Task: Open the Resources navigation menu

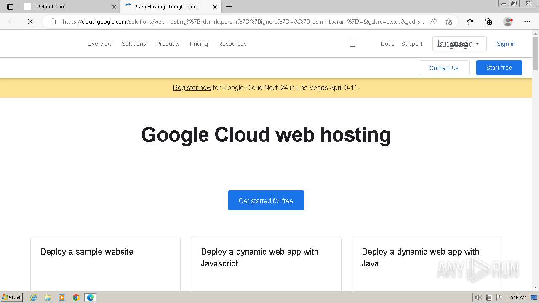Action: (x=232, y=44)
